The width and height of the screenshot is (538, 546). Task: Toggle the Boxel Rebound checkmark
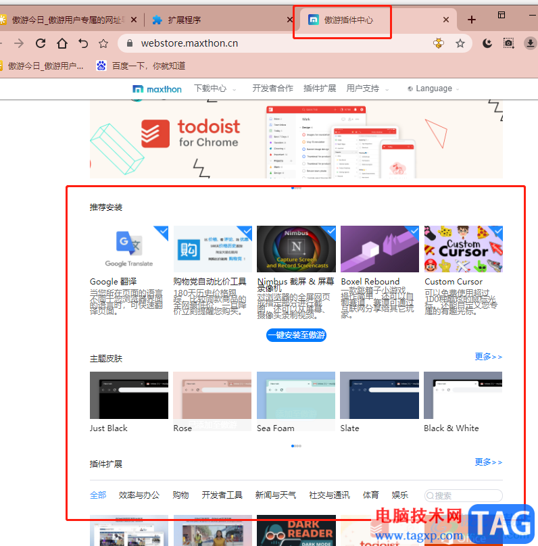coord(413,231)
